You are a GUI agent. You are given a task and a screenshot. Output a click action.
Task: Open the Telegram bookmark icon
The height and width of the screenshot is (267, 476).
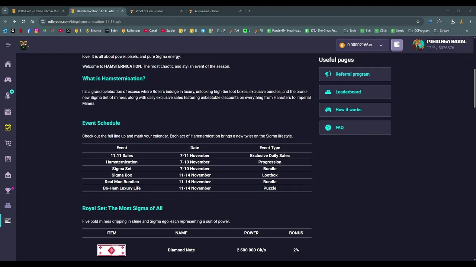[203, 31]
